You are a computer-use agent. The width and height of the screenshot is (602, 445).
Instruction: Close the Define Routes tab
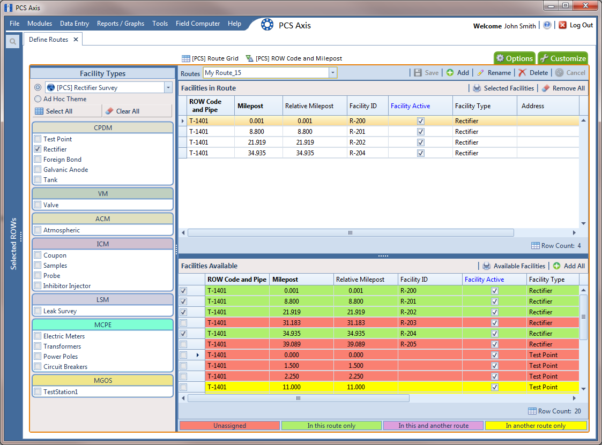[x=76, y=39]
